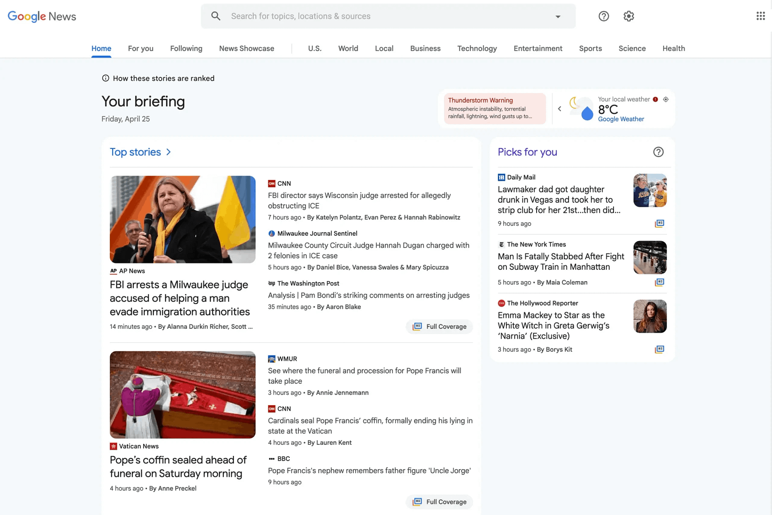The width and height of the screenshot is (772, 515).
Task: Open the search options dropdown arrow
Action: click(x=558, y=16)
